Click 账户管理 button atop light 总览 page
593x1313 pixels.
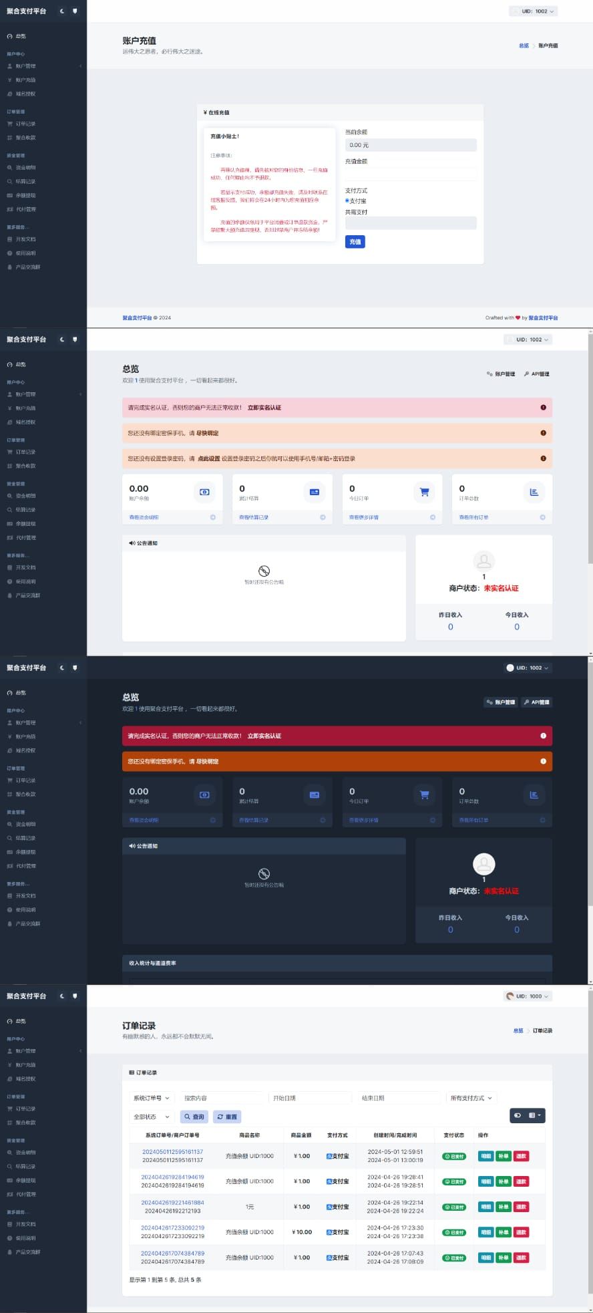coord(501,374)
